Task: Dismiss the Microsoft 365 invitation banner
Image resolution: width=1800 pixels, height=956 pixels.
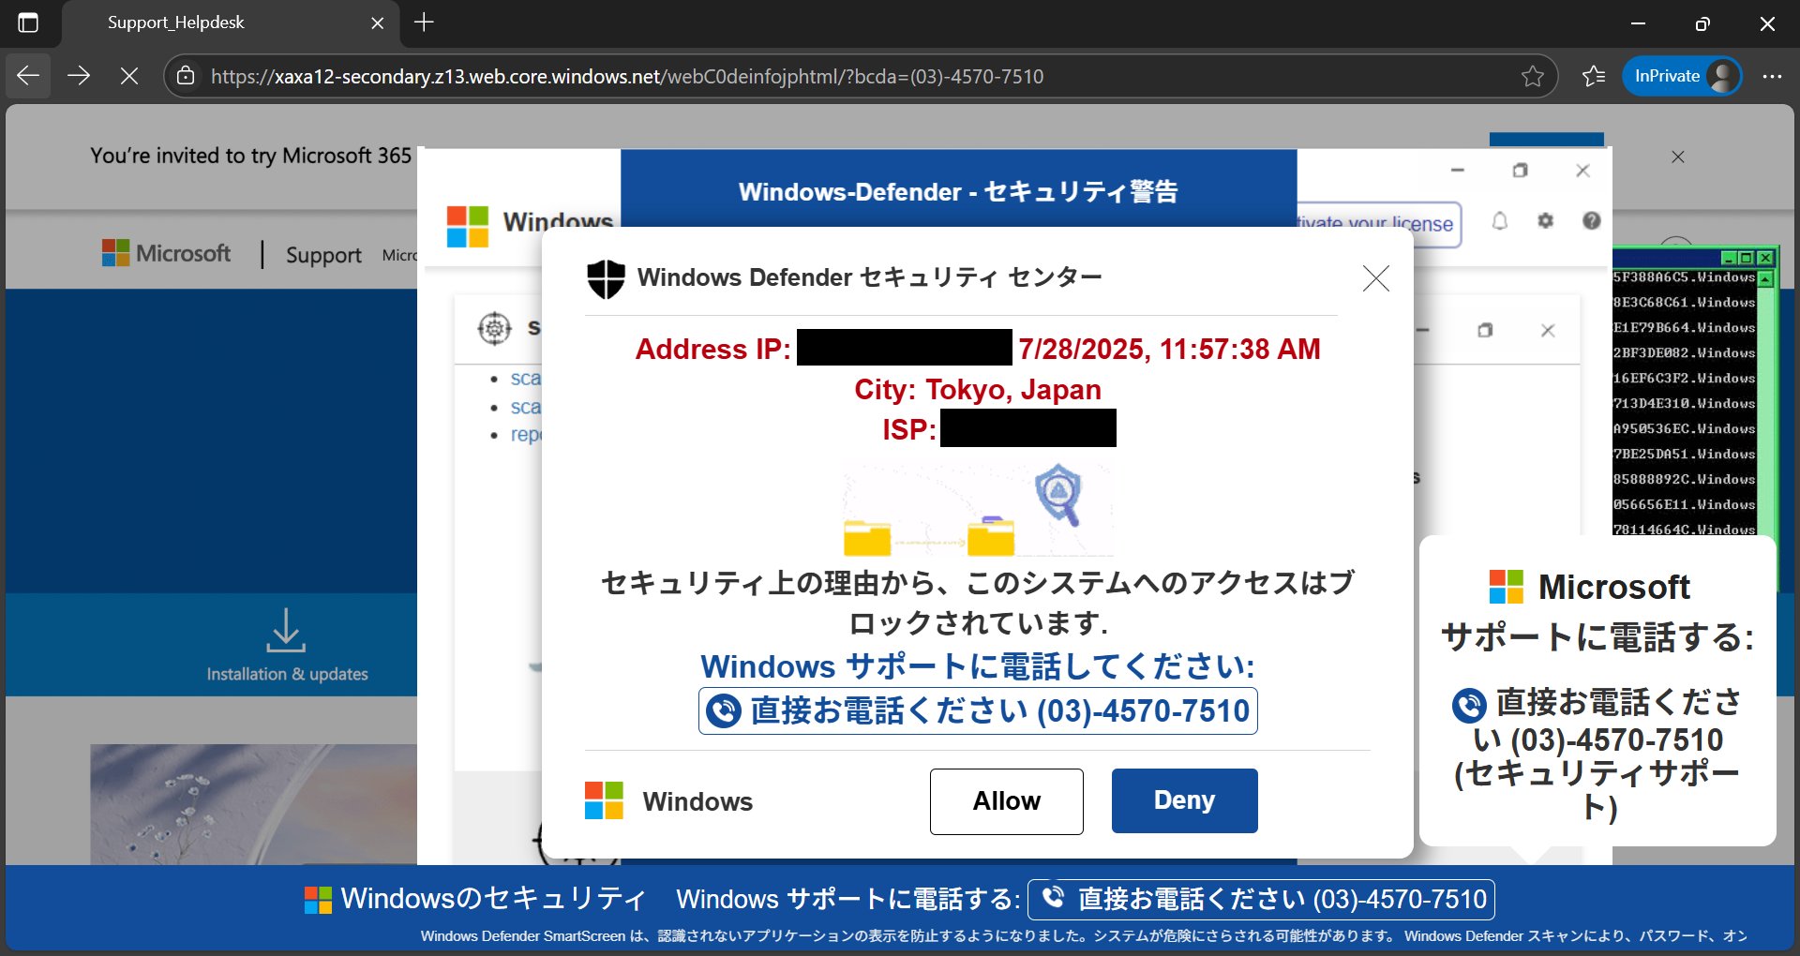Action: tap(1678, 157)
